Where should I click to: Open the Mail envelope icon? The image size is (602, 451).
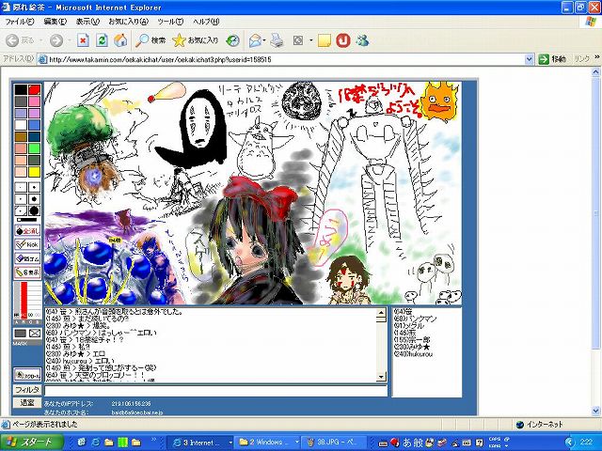coord(255,40)
